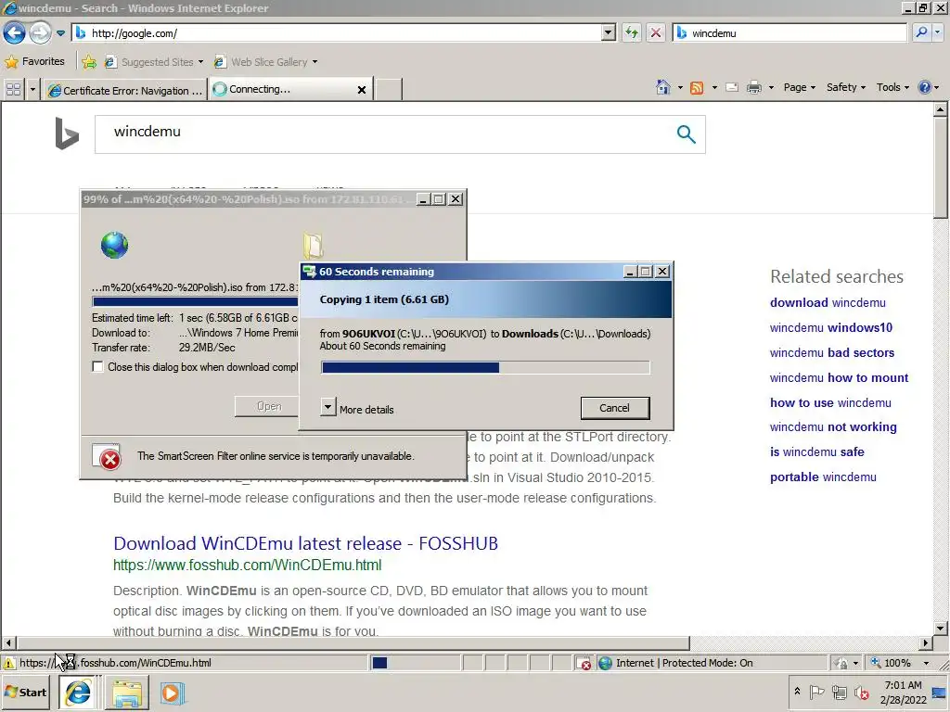Click the copy dialog progress bar
This screenshot has width=950, height=712.
point(485,367)
